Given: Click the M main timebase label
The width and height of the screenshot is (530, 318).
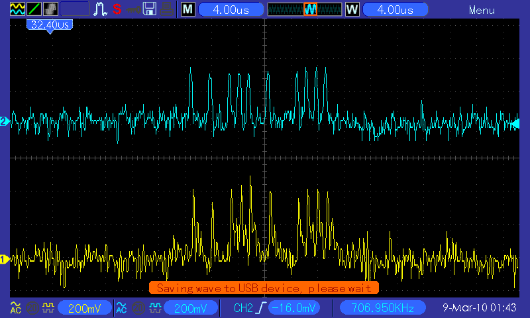Looking at the screenshot, I should [188, 9].
